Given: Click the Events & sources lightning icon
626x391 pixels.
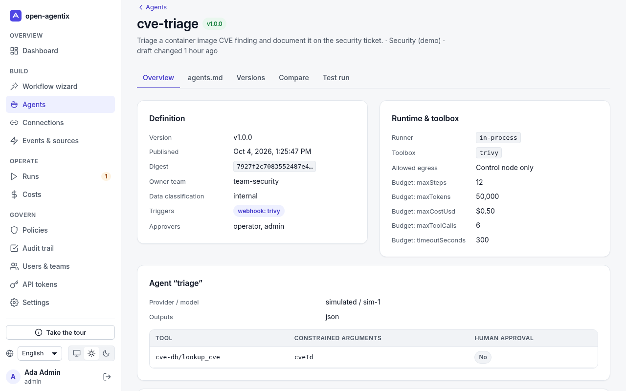Looking at the screenshot, I should (14, 141).
